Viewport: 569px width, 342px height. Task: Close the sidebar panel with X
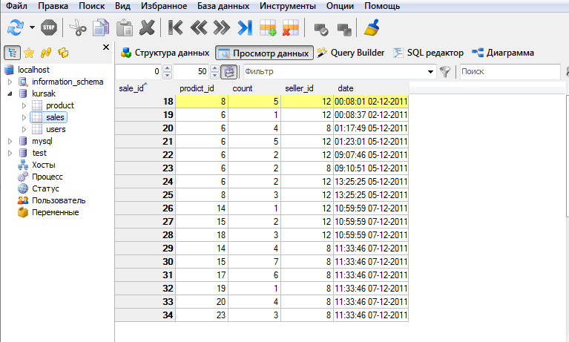tap(106, 47)
